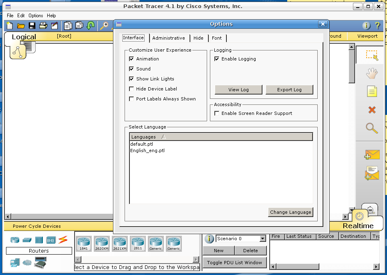The height and width of the screenshot is (275, 387).
Task: Toggle Enable Logging checkbox
Action: tap(217, 59)
